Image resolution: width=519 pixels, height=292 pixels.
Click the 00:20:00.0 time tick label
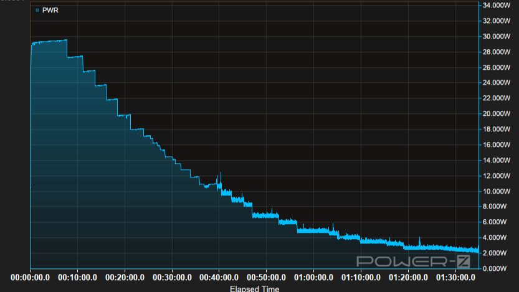tap(124, 278)
